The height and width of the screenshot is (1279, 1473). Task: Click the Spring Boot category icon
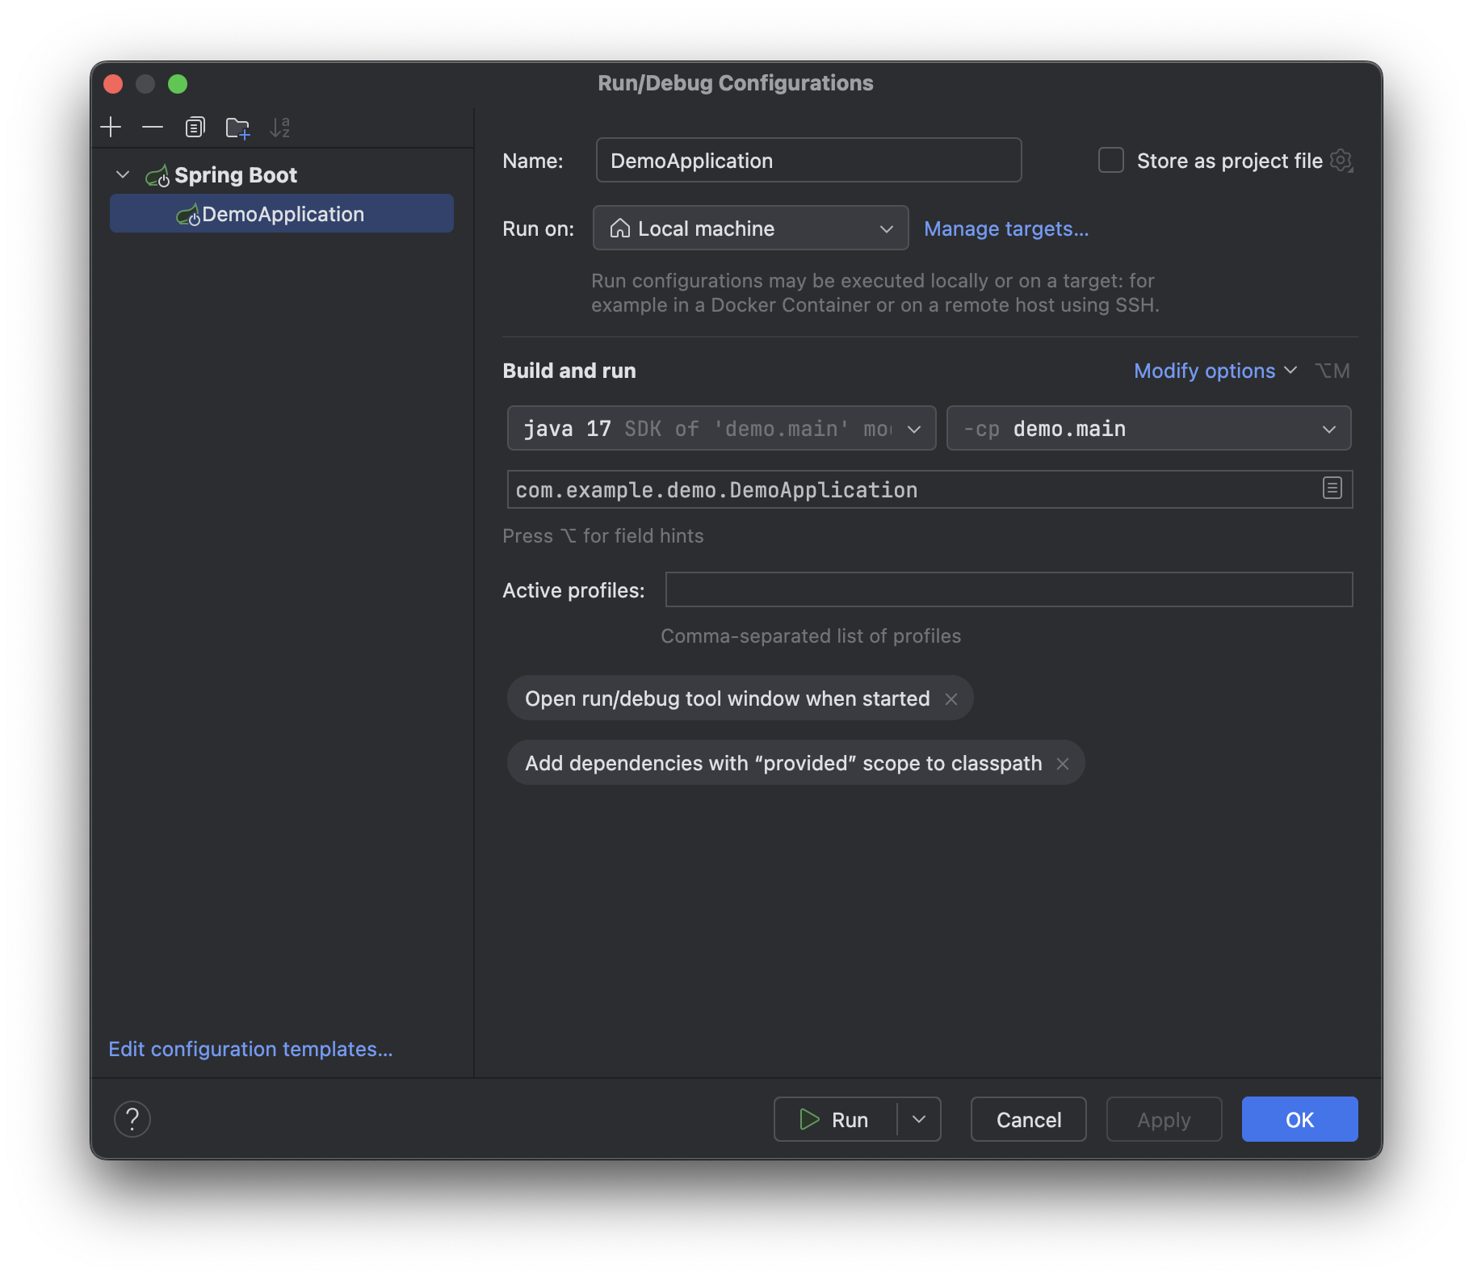(x=157, y=175)
